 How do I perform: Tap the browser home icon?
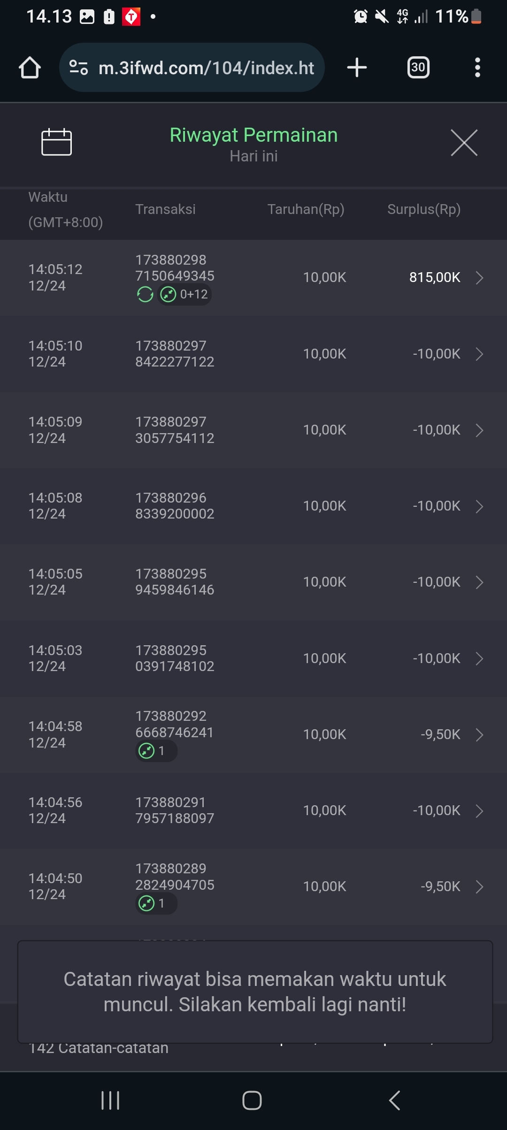(x=30, y=68)
